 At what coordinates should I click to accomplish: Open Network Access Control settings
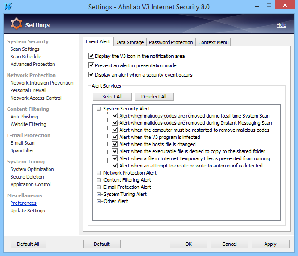tap(36, 98)
